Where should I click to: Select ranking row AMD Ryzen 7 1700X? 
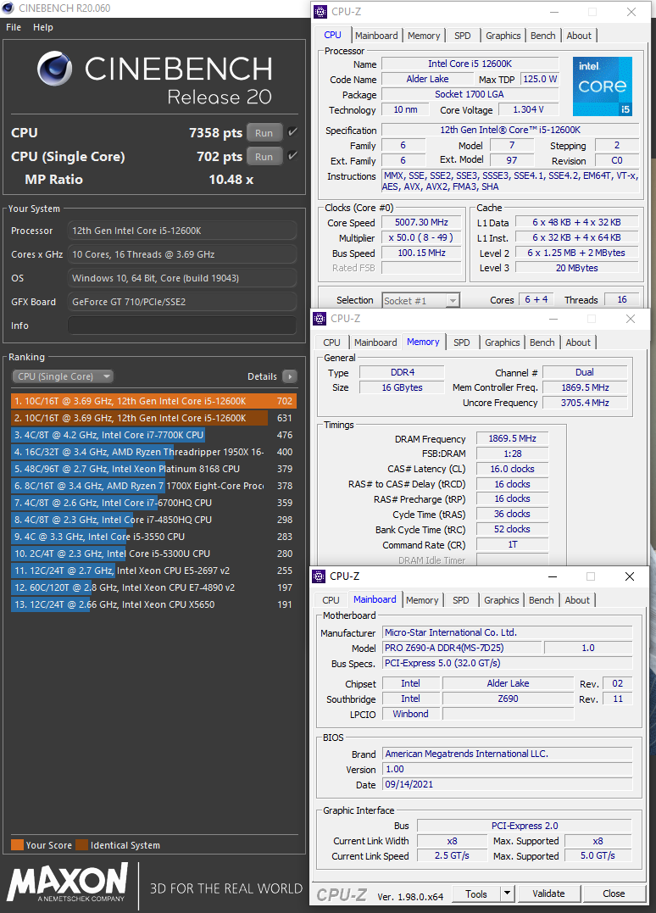coord(153,485)
